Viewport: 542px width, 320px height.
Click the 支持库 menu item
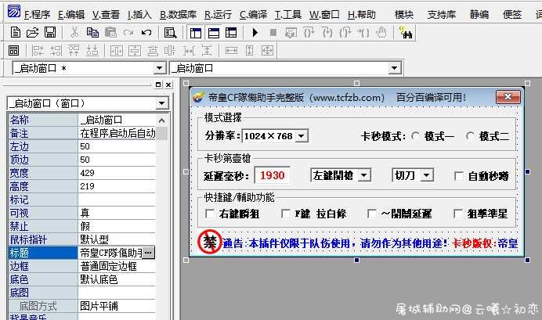442,15
